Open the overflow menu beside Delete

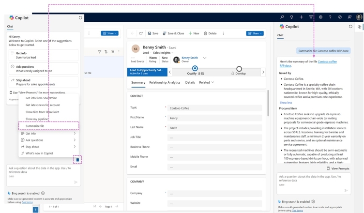(223, 33)
